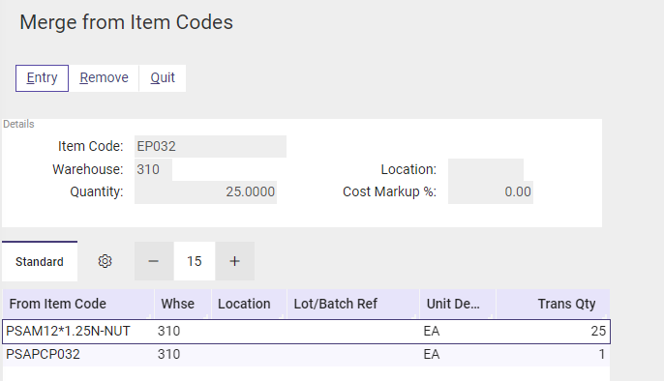The width and height of the screenshot is (664, 381).
Task: Click the Lot/Batch Ref column header
Action: (x=353, y=304)
